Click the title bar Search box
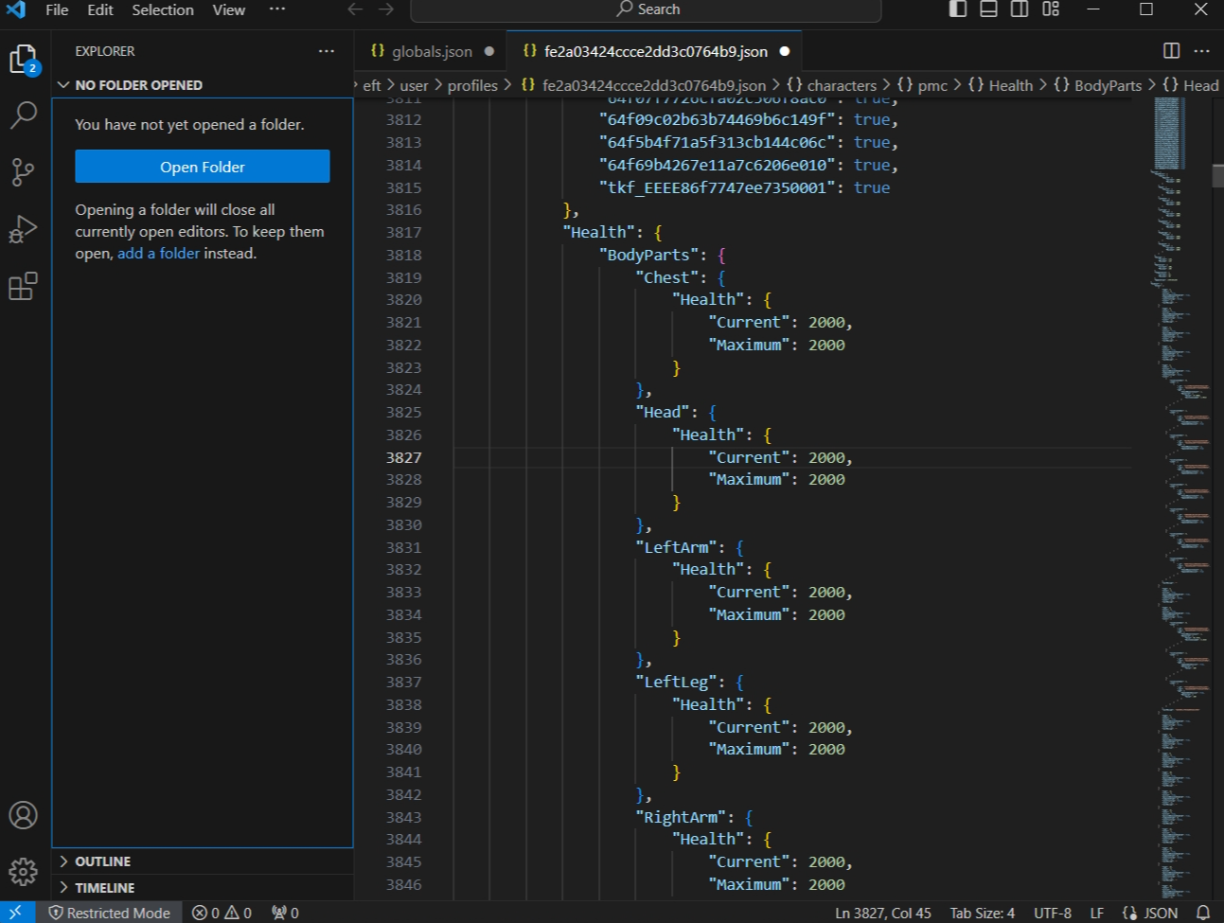Image resolution: width=1224 pixels, height=923 pixels. pos(647,9)
